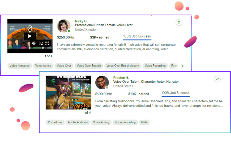Click Nicky's 100% Job Success indicator
Image resolution: width=231 pixels, height=141 pixels.
pyautogui.click(x=137, y=37)
